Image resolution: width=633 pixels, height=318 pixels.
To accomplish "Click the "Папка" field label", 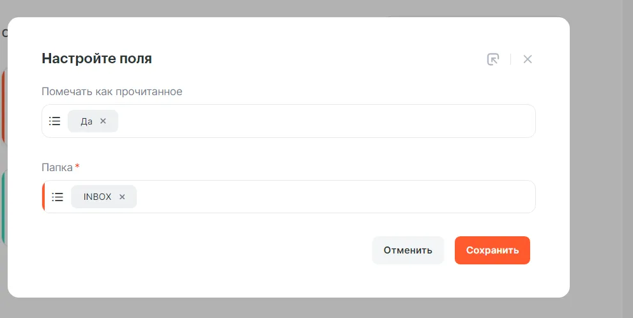I will point(57,167).
